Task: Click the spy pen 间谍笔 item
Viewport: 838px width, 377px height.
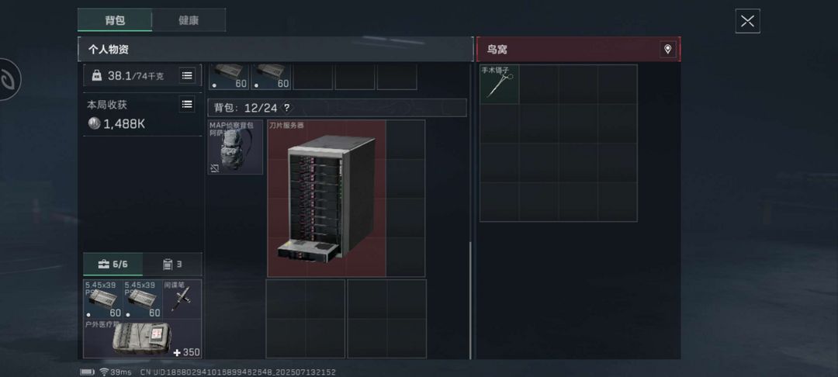Action: (x=182, y=299)
